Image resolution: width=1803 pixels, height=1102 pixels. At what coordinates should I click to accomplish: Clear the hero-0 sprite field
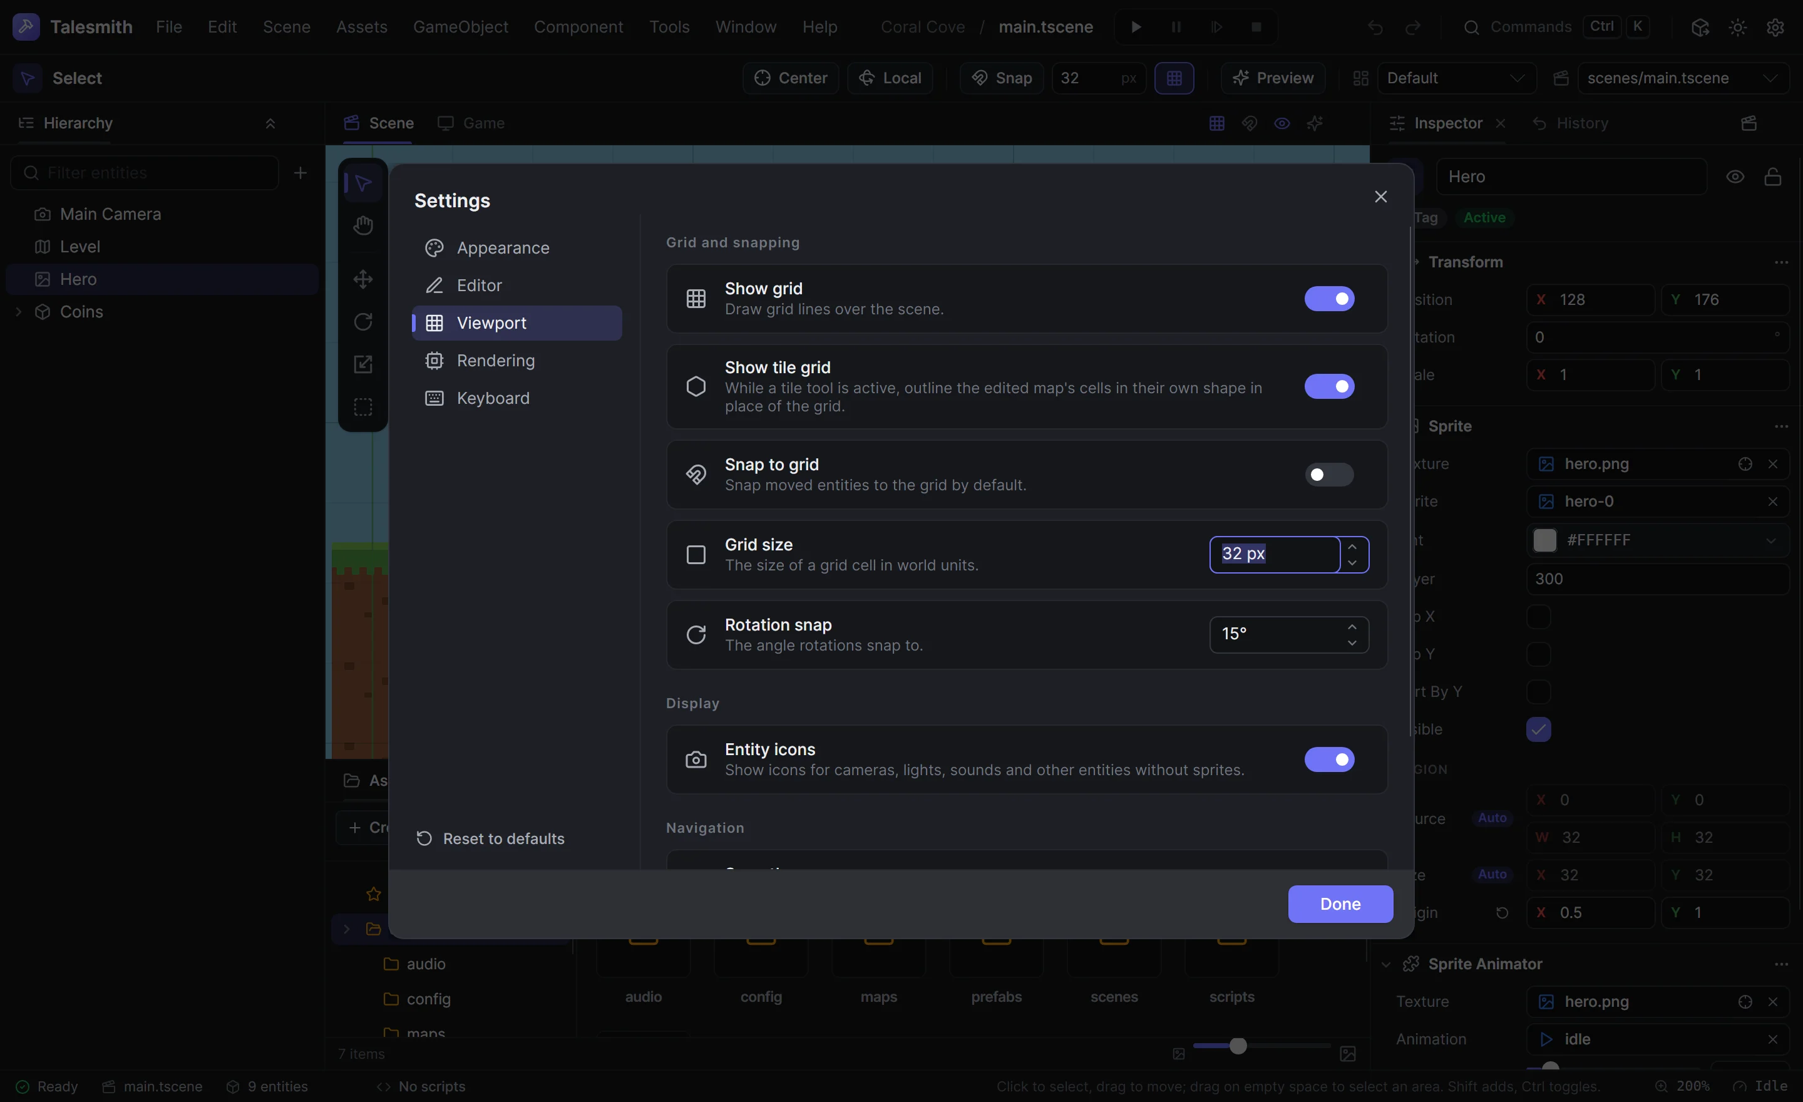coord(1772,502)
